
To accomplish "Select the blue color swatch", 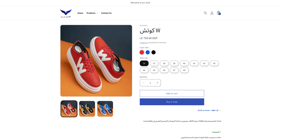I will (x=148, y=52).
